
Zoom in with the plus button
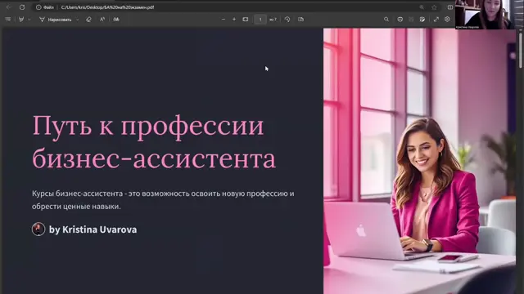tap(234, 20)
